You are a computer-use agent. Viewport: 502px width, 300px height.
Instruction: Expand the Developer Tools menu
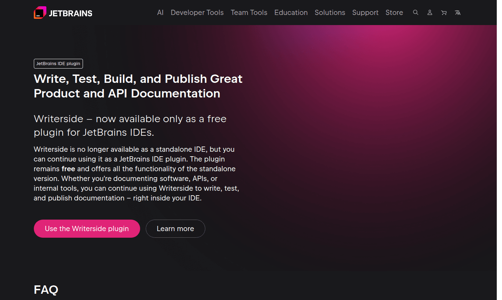[197, 13]
